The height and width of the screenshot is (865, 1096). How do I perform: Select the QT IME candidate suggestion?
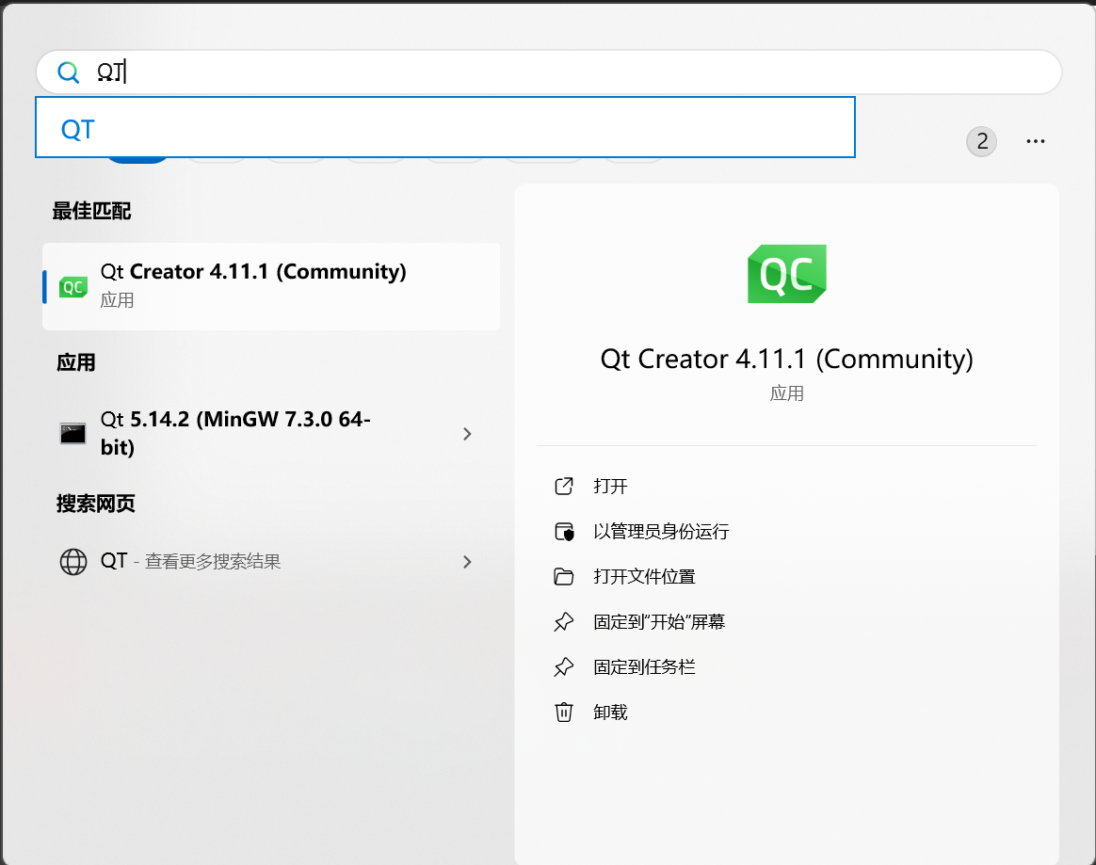coord(445,128)
